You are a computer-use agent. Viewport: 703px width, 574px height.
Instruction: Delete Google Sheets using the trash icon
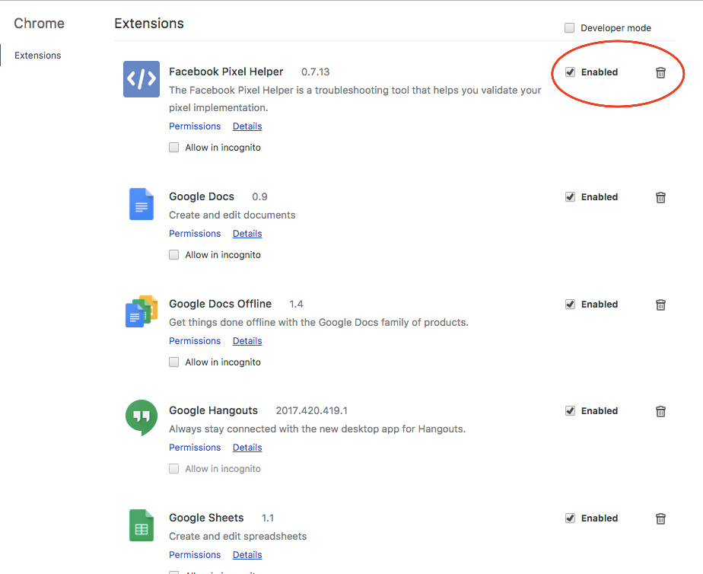tap(660, 518)
